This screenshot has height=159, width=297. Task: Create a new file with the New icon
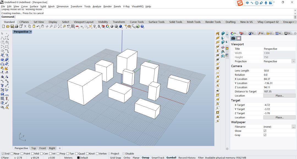point(3,26)
